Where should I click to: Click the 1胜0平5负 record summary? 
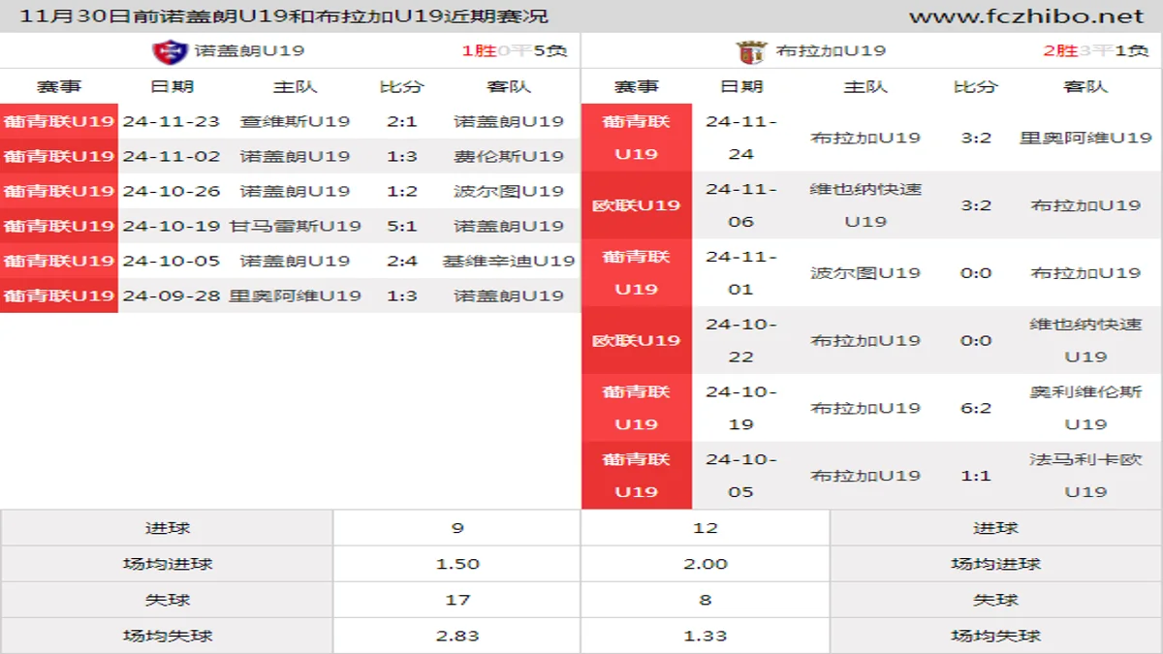(x=514, y=50)
